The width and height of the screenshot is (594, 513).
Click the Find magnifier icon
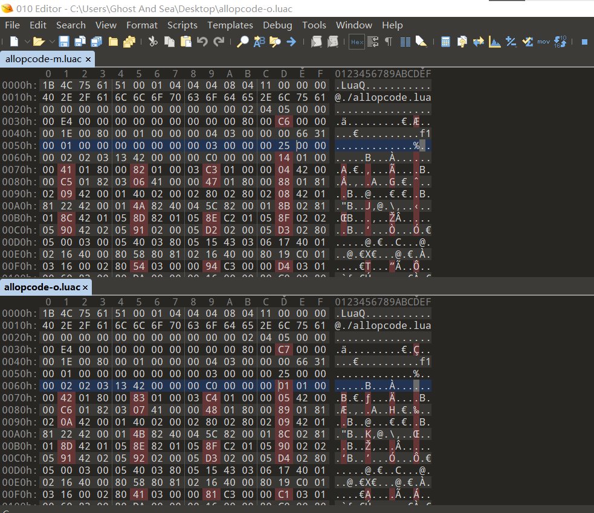[242, 42]
